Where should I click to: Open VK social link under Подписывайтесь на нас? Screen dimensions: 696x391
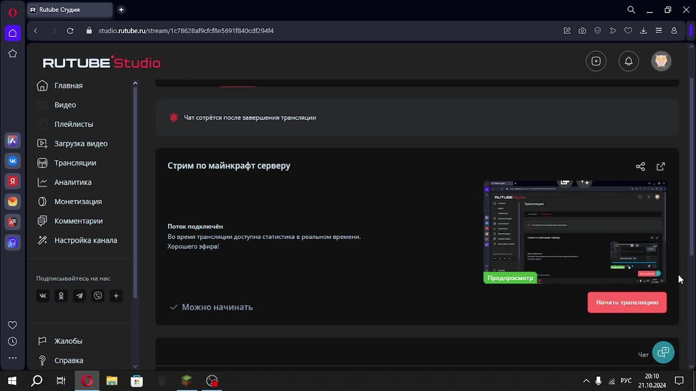point(43,296)
